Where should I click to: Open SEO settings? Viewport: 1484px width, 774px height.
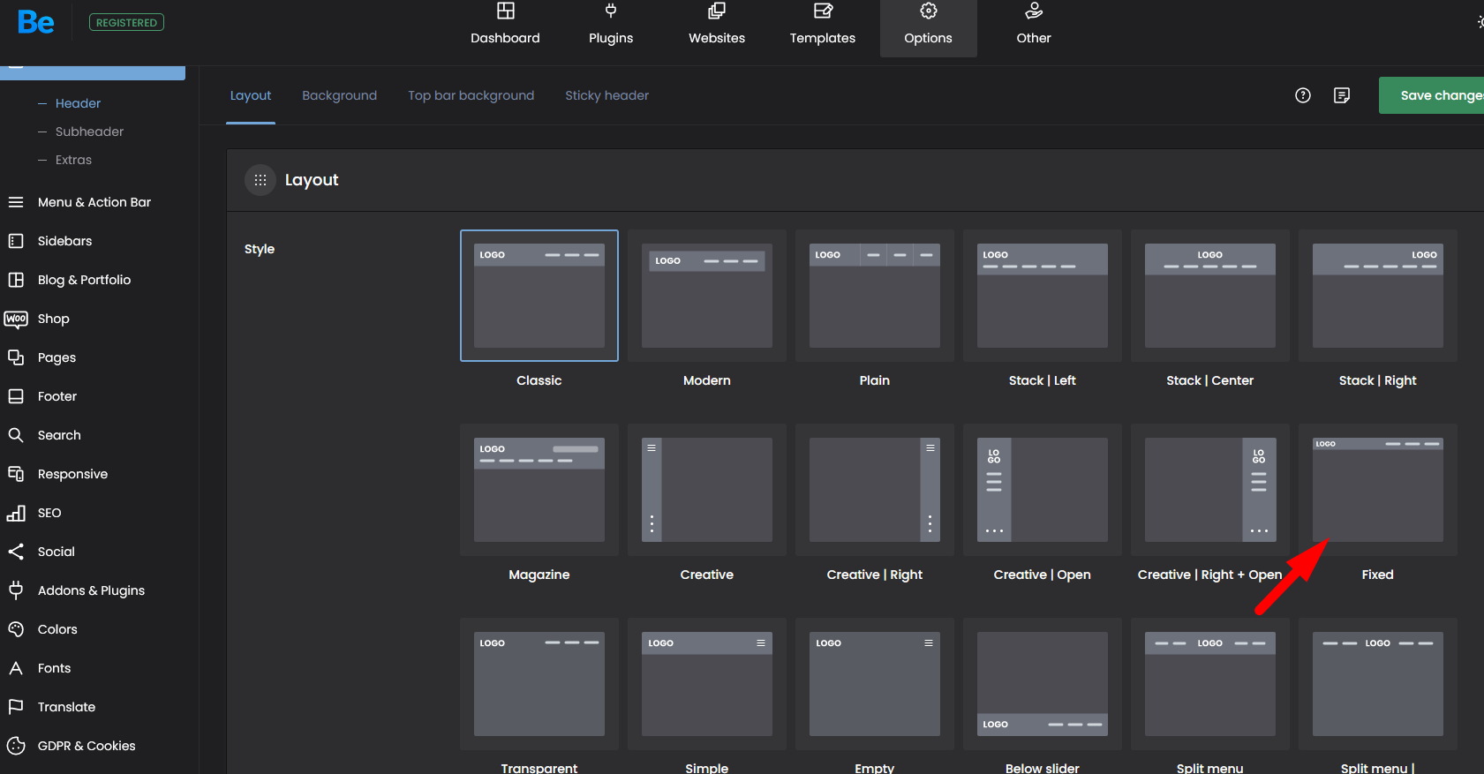(x=49, y=513)
